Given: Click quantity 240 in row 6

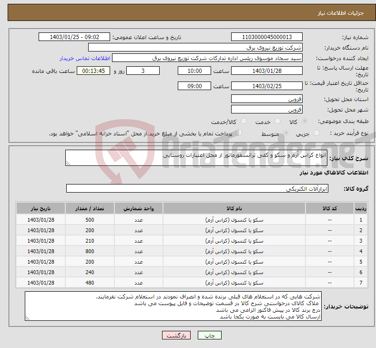Looking at the screenshot, I should pyautogui.click(x=90, y=272).
